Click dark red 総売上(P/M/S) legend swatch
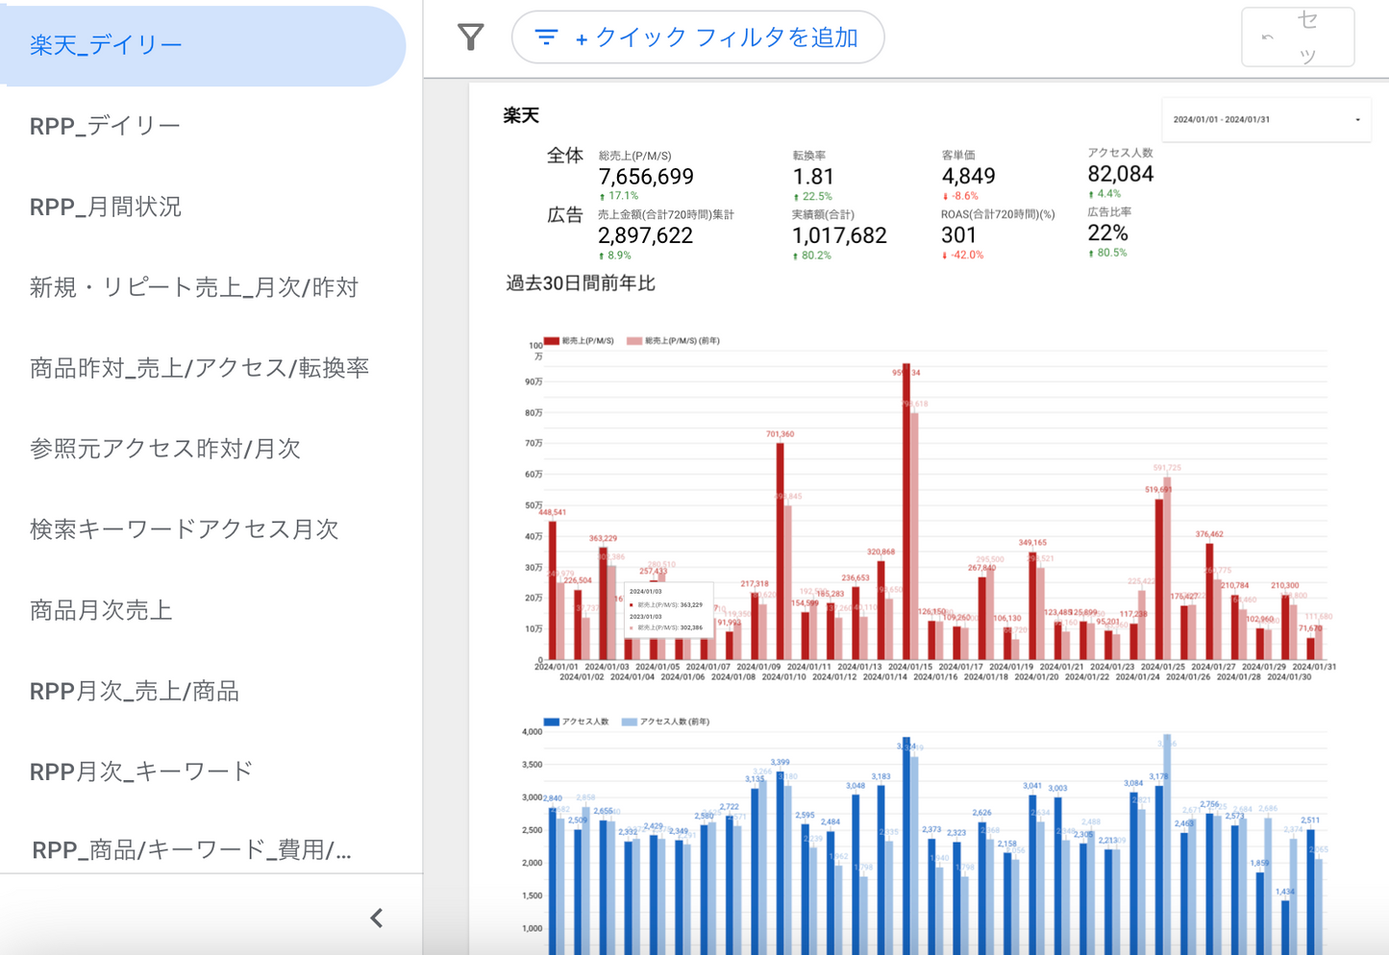 click(552, 341)
